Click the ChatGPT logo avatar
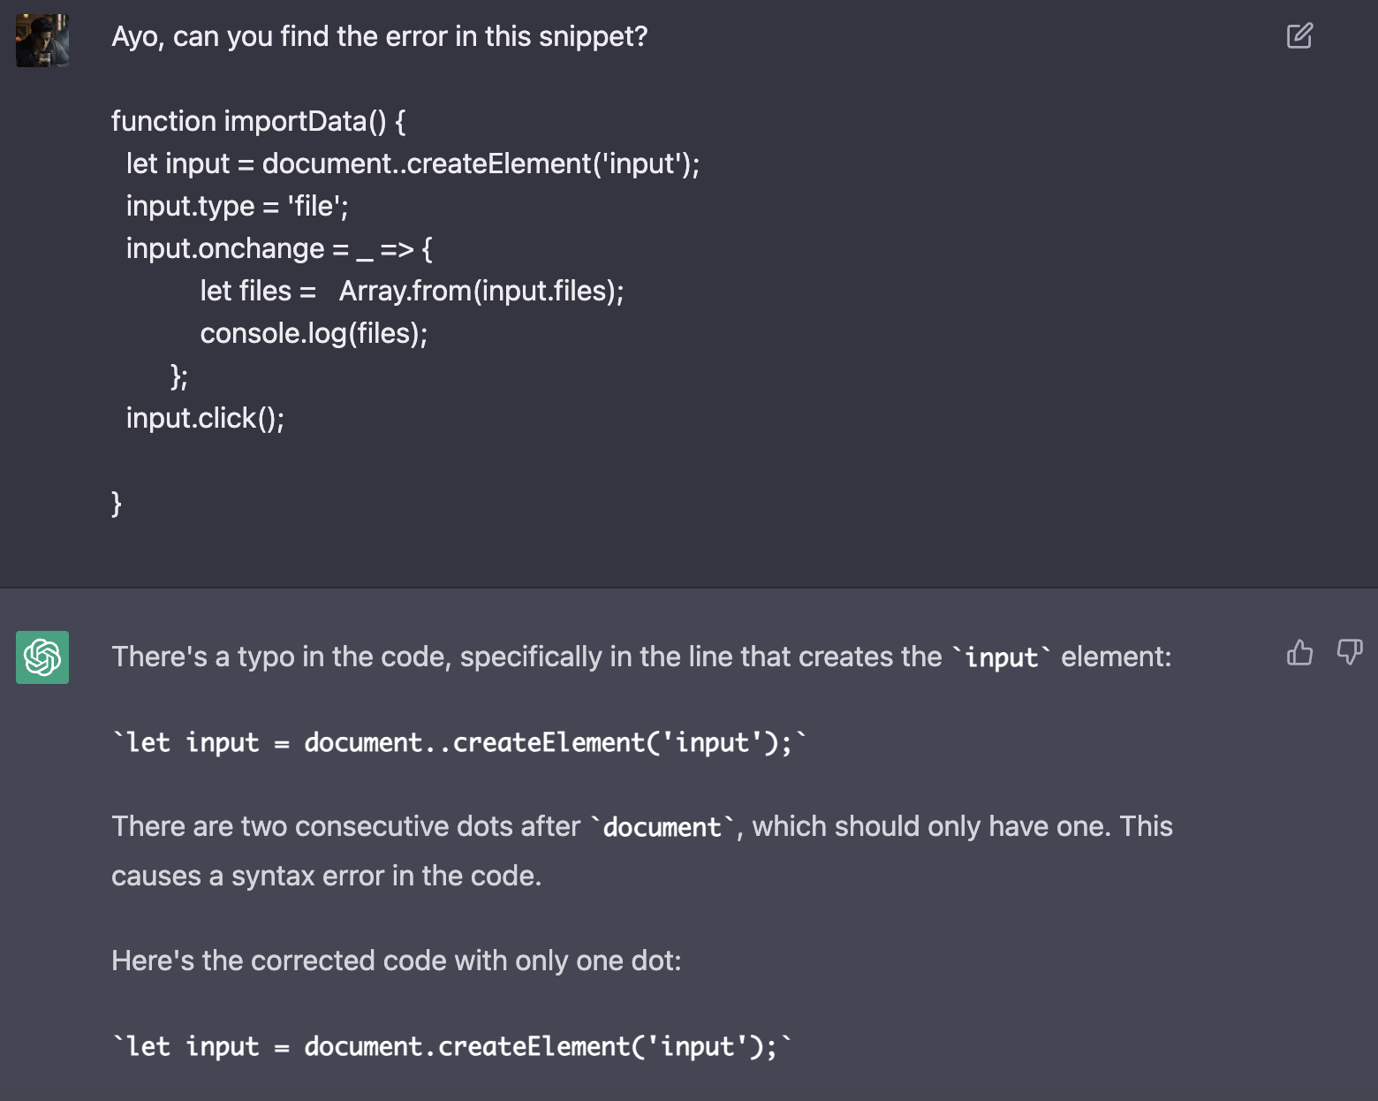This screenshot has height=1101, width=1378. [42, 657]
